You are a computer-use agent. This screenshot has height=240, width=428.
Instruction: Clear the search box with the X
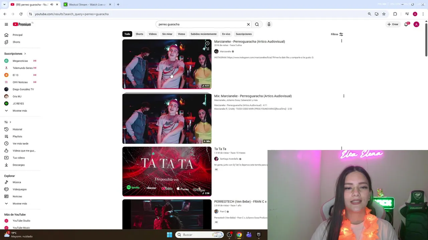[248, 24]
